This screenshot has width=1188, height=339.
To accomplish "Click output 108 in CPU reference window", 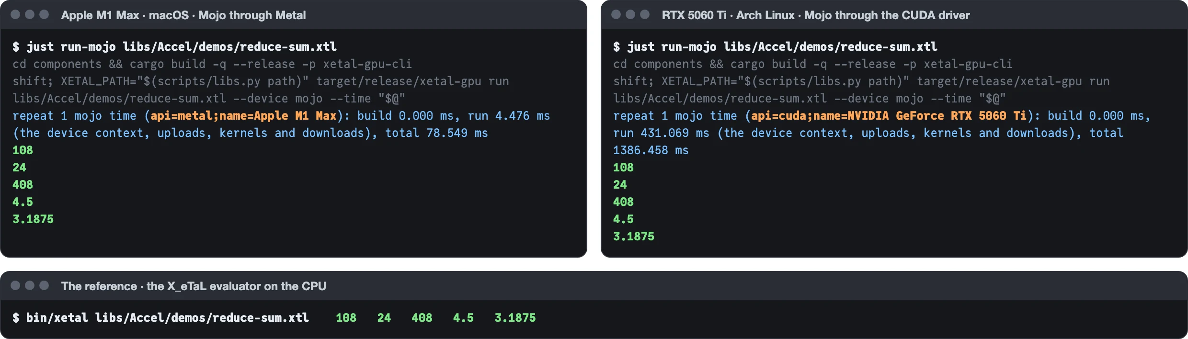I will pyautogui.click(x=346, y=318).
